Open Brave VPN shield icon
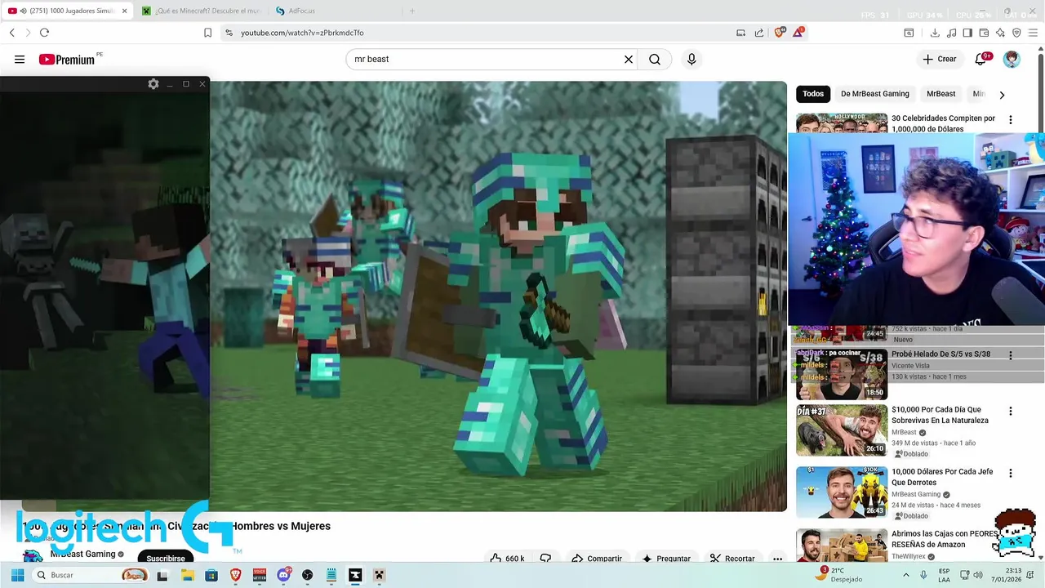Image resolution: width=1045 pixels, height=588 pixels. (x=1016, y=33)
